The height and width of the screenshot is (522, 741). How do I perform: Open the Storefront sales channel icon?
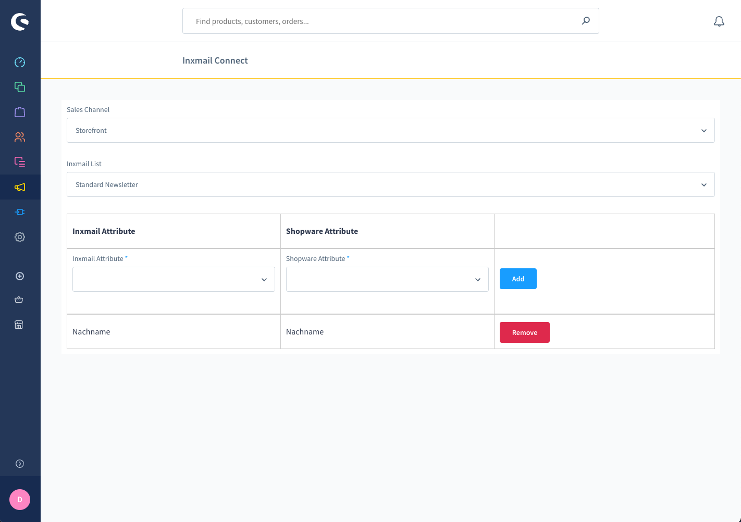(x=19, y=325)
